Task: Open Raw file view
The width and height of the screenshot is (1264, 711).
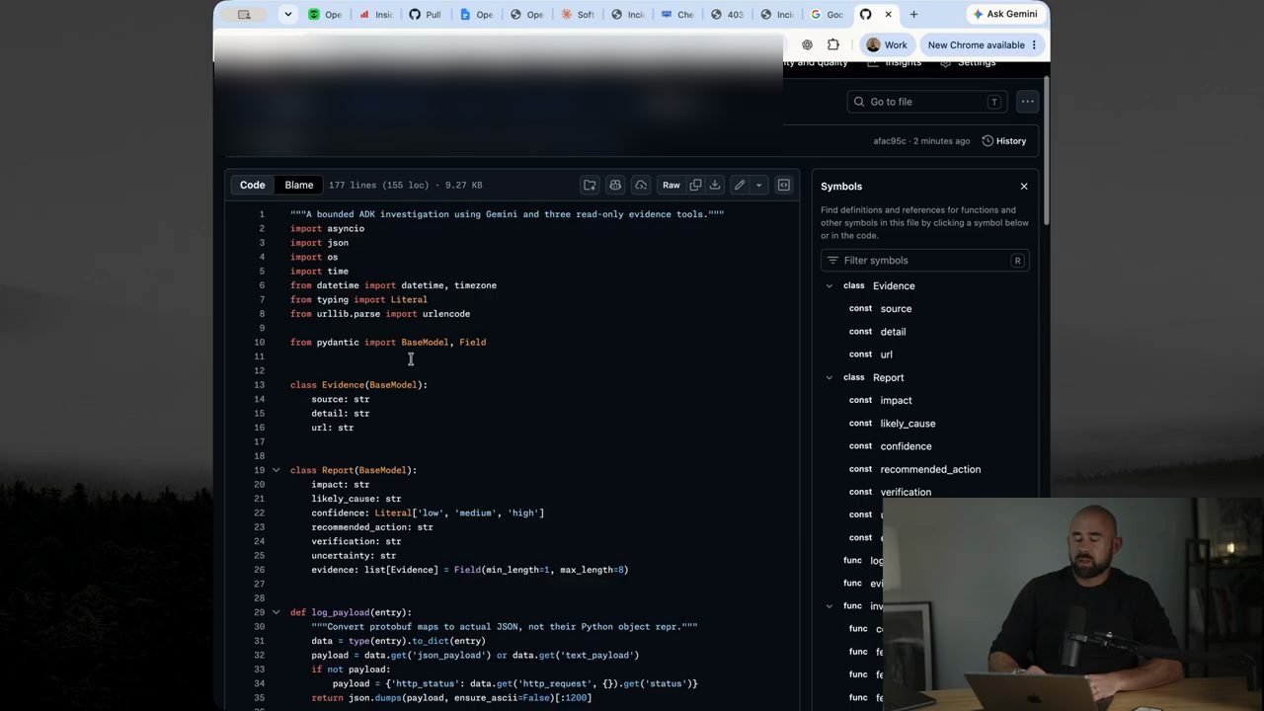Action: click(x=671, y=185)
